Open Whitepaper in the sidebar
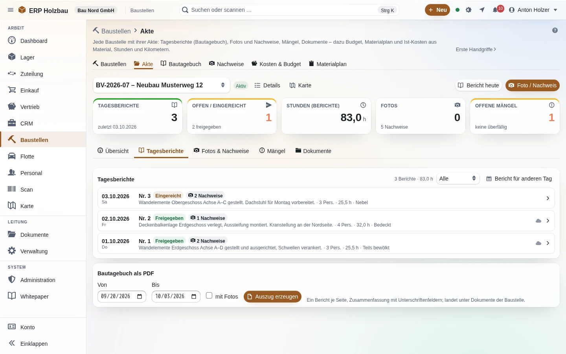Screen dimensions: 566x354 43,296
